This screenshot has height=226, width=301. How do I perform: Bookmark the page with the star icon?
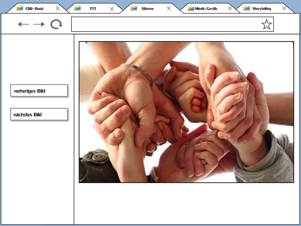267,24
